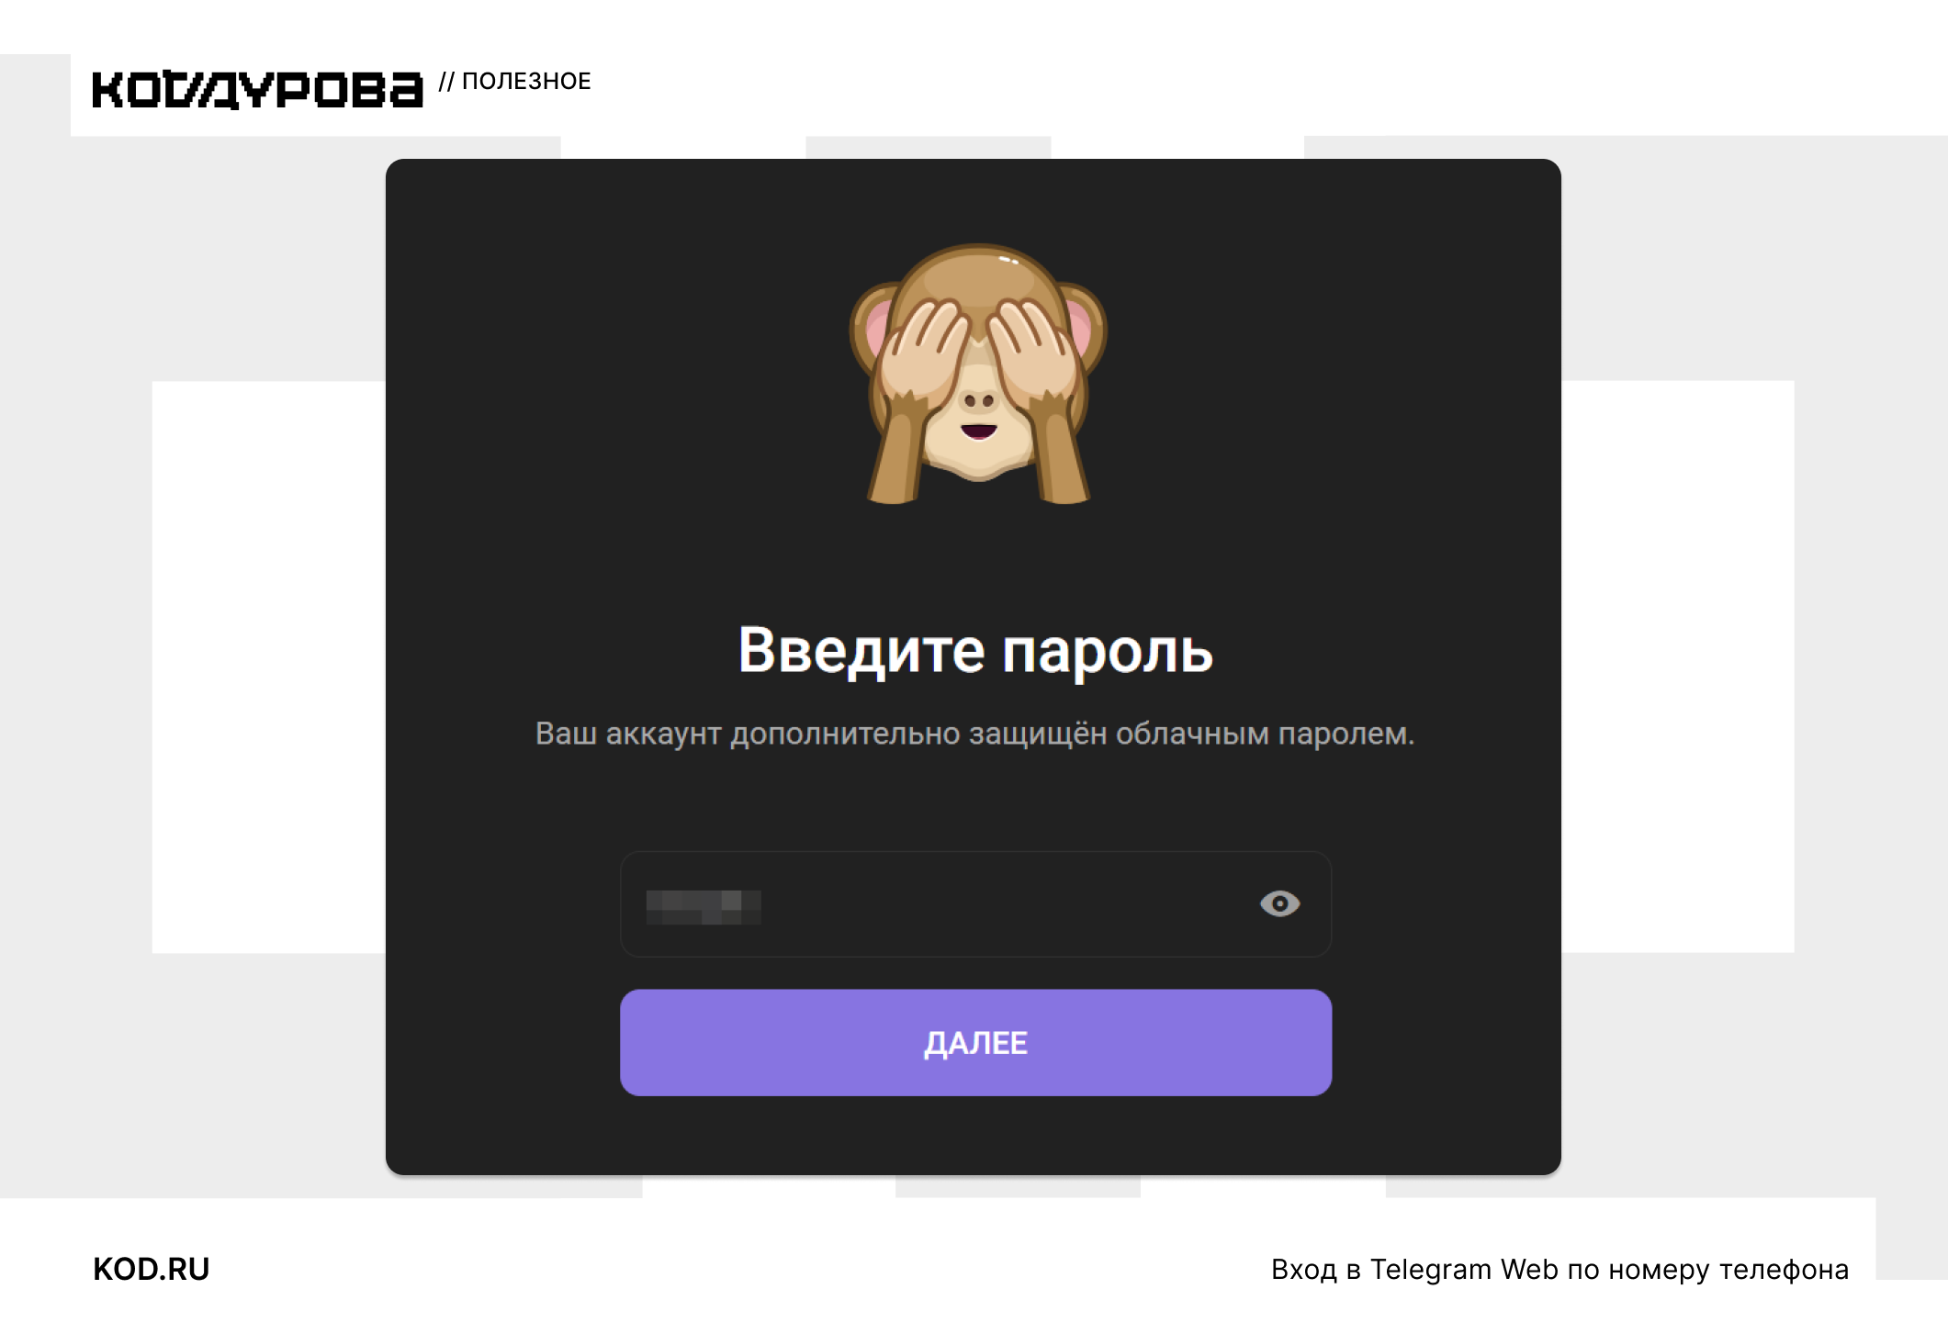Click the ДАЛЕЕ button to continue
The height and width of the screenshot is (1334, 1948).
pos(975,1042)
